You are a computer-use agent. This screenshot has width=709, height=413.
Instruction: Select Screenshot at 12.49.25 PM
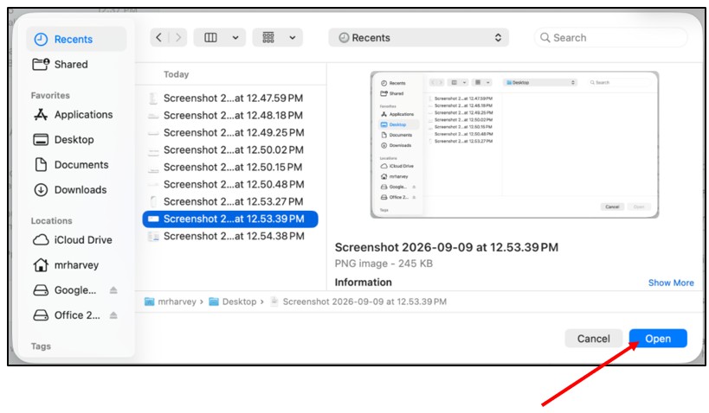pyautogui.click(x=230, y=133)
